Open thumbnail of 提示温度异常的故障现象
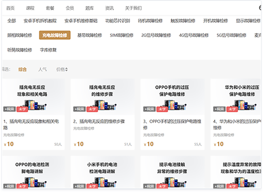The image size is (263, 192). 236,172
